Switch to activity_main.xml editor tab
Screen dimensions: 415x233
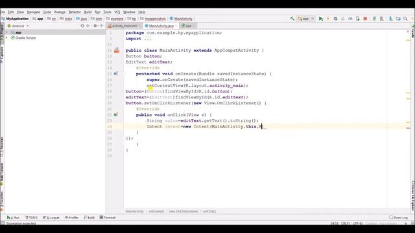coord(124,26)
